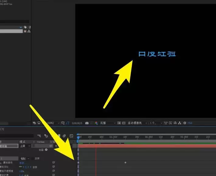216x176 pixels.
Task: Click the 0;00;00;15 timecode display
Action: (x=77, y=123)
